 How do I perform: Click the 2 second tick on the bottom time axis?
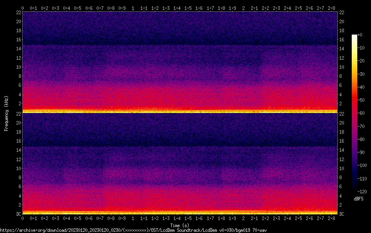click(243, 218)
